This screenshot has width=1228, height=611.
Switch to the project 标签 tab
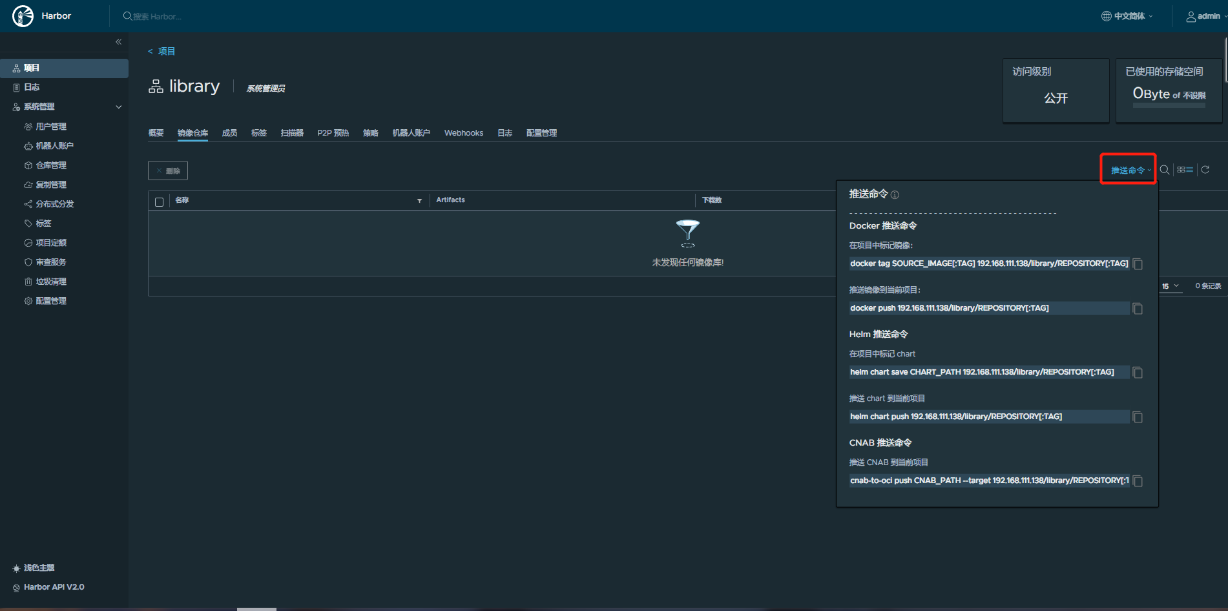tap(259, 133)
